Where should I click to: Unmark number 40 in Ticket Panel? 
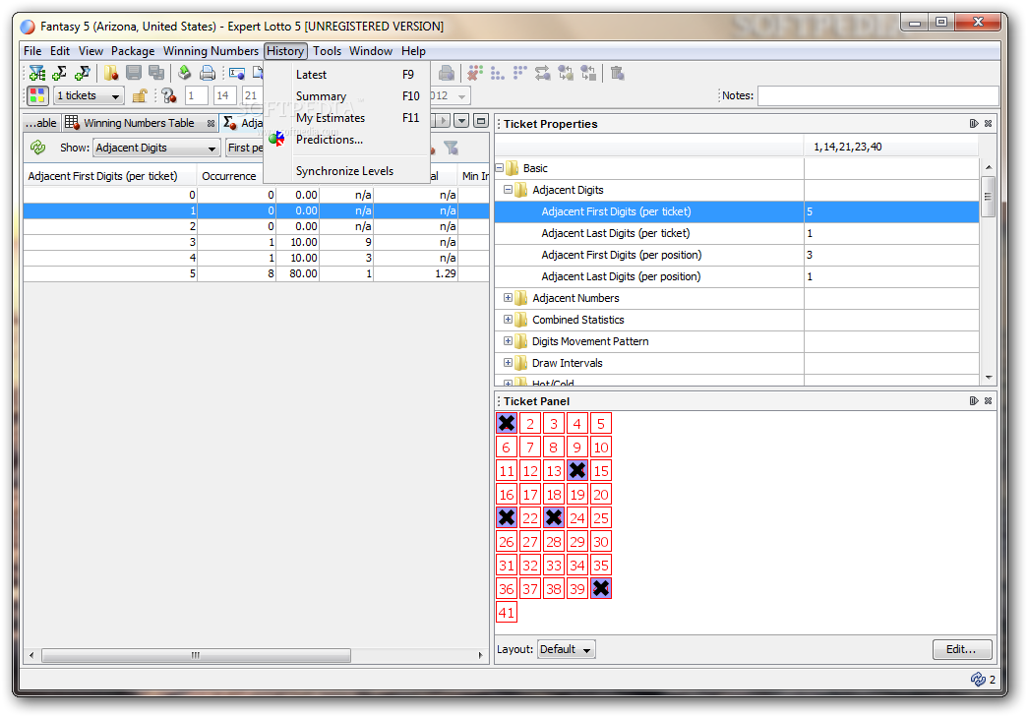pyautogui.click(x=600, y=588)
